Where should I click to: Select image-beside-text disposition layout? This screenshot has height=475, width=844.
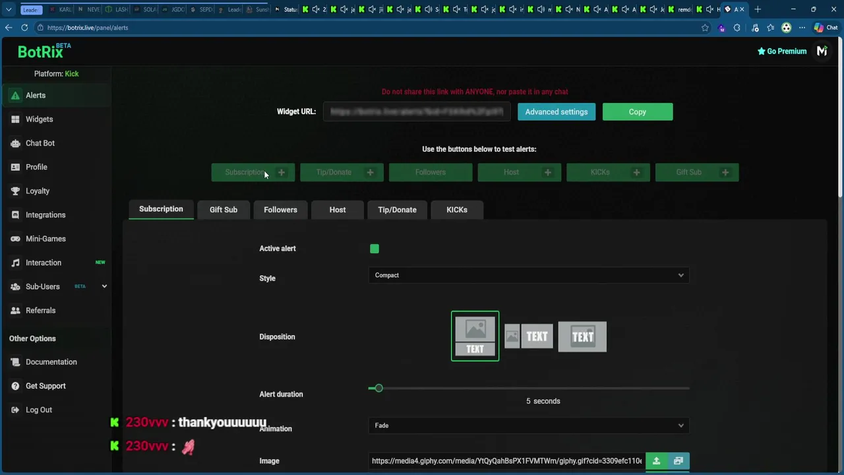coord(529,336)
